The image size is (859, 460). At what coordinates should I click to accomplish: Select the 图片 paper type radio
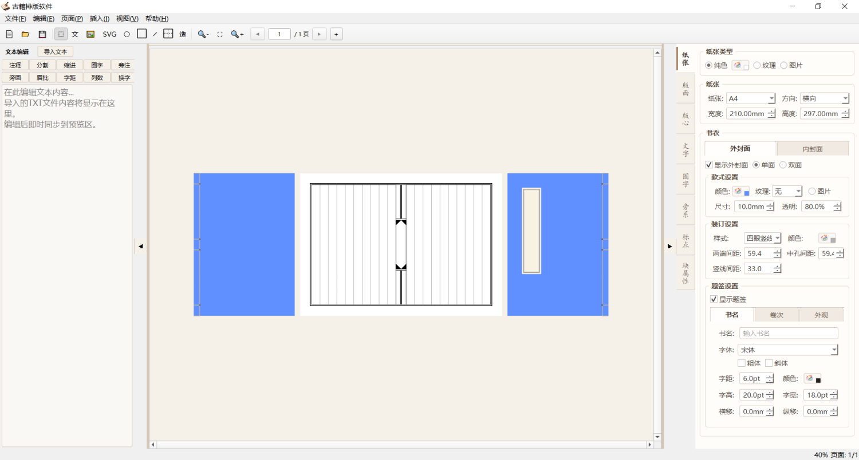click(784, 65)
